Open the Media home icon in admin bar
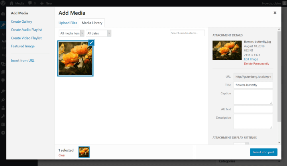This screenshot has height=166, width=287. tap(11, 3)
